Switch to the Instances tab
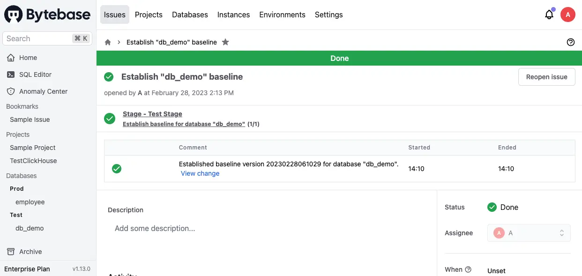Image resolution: width=582 pixels, height=276 pixels. (x=233, y=15)
